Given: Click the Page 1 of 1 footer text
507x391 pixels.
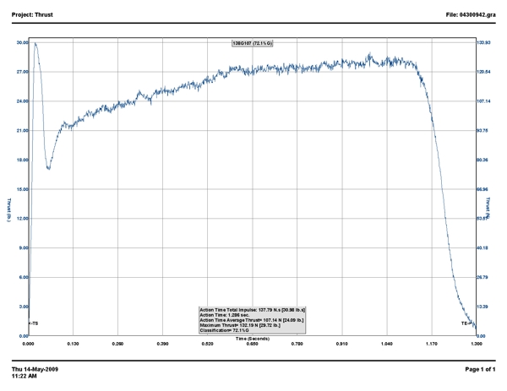Looking at the screenshot, I should [482, 370].
